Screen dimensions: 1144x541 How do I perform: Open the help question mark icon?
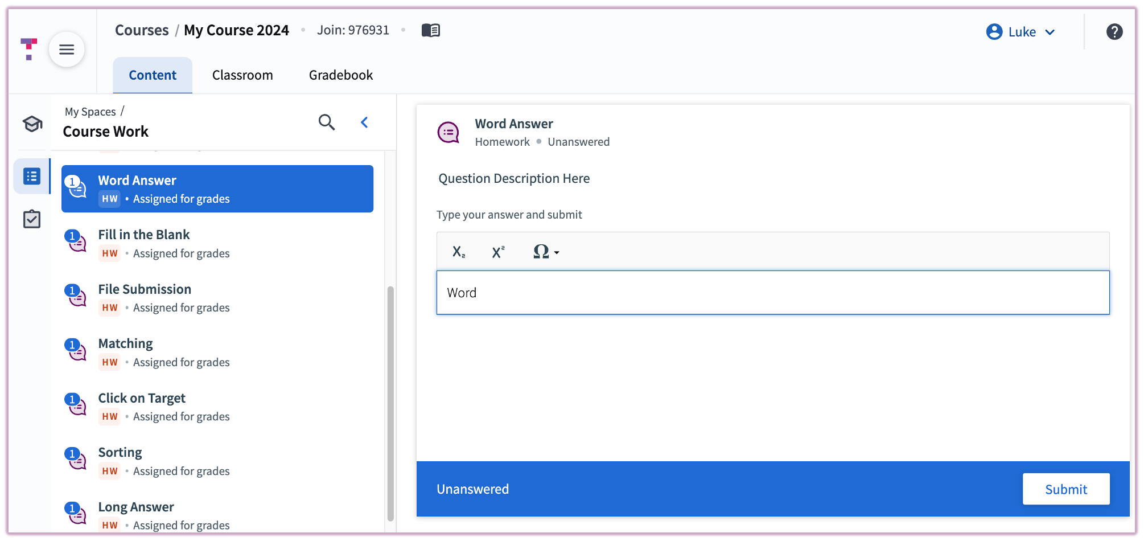[x=1114, y=32]
